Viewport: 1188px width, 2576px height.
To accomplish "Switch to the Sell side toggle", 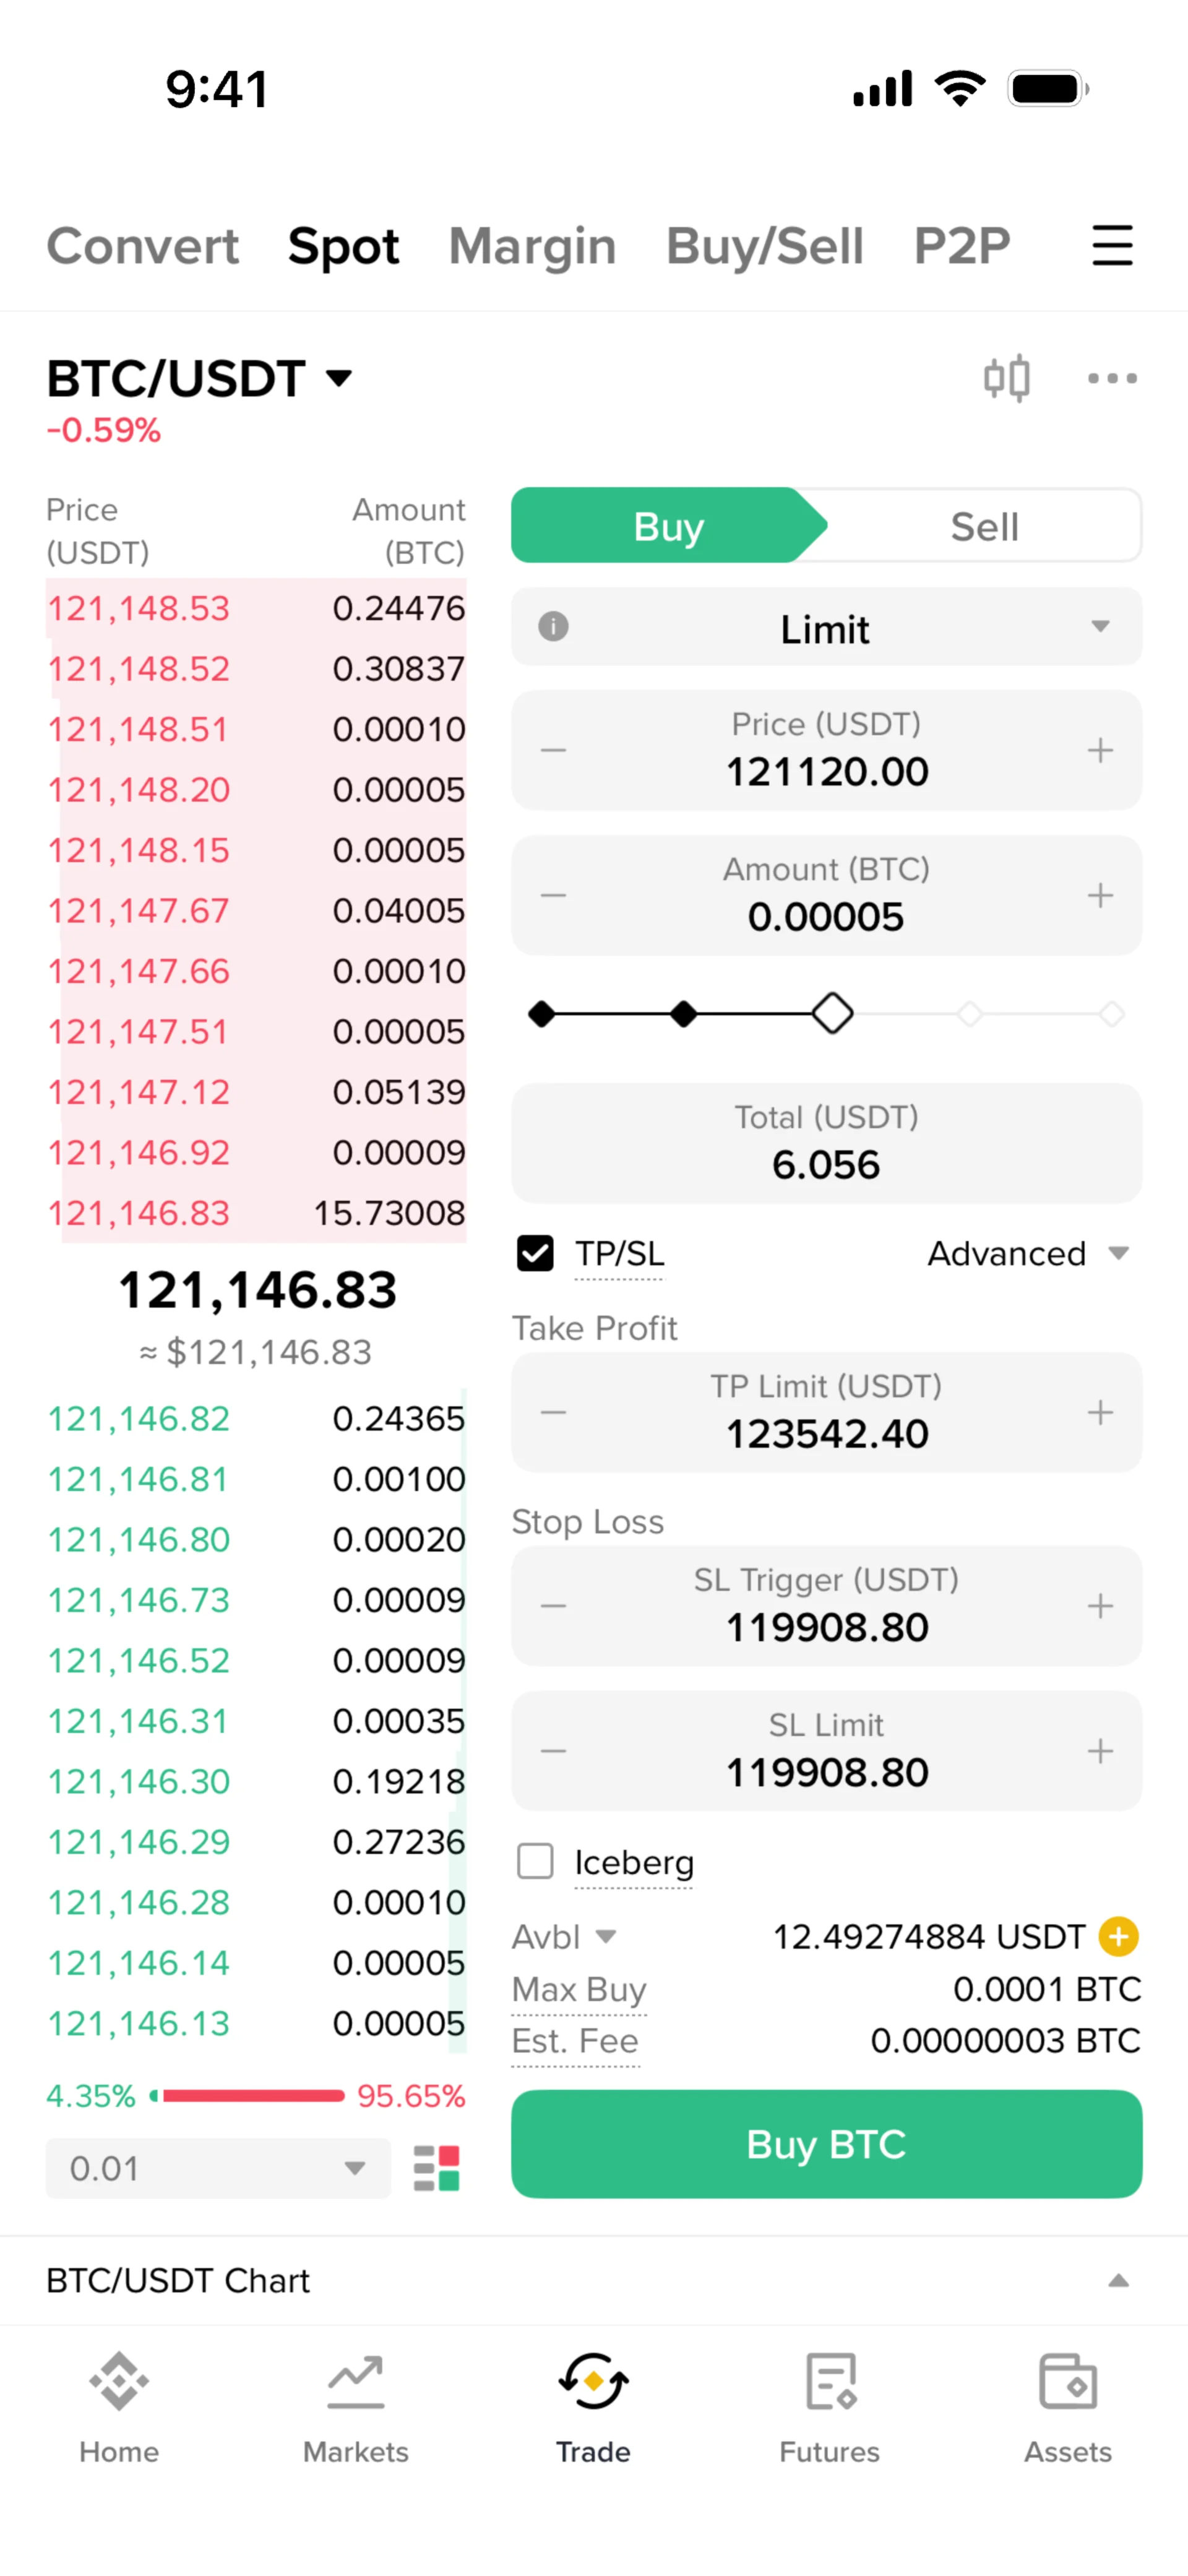I will [984, 526].
